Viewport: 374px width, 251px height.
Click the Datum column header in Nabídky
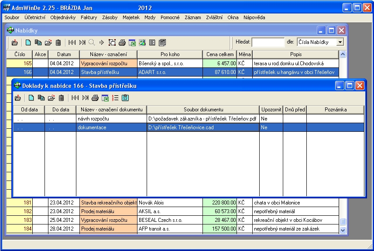pos(64,54)
